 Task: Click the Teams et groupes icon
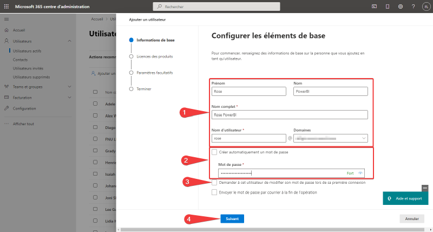click(6, 87)
